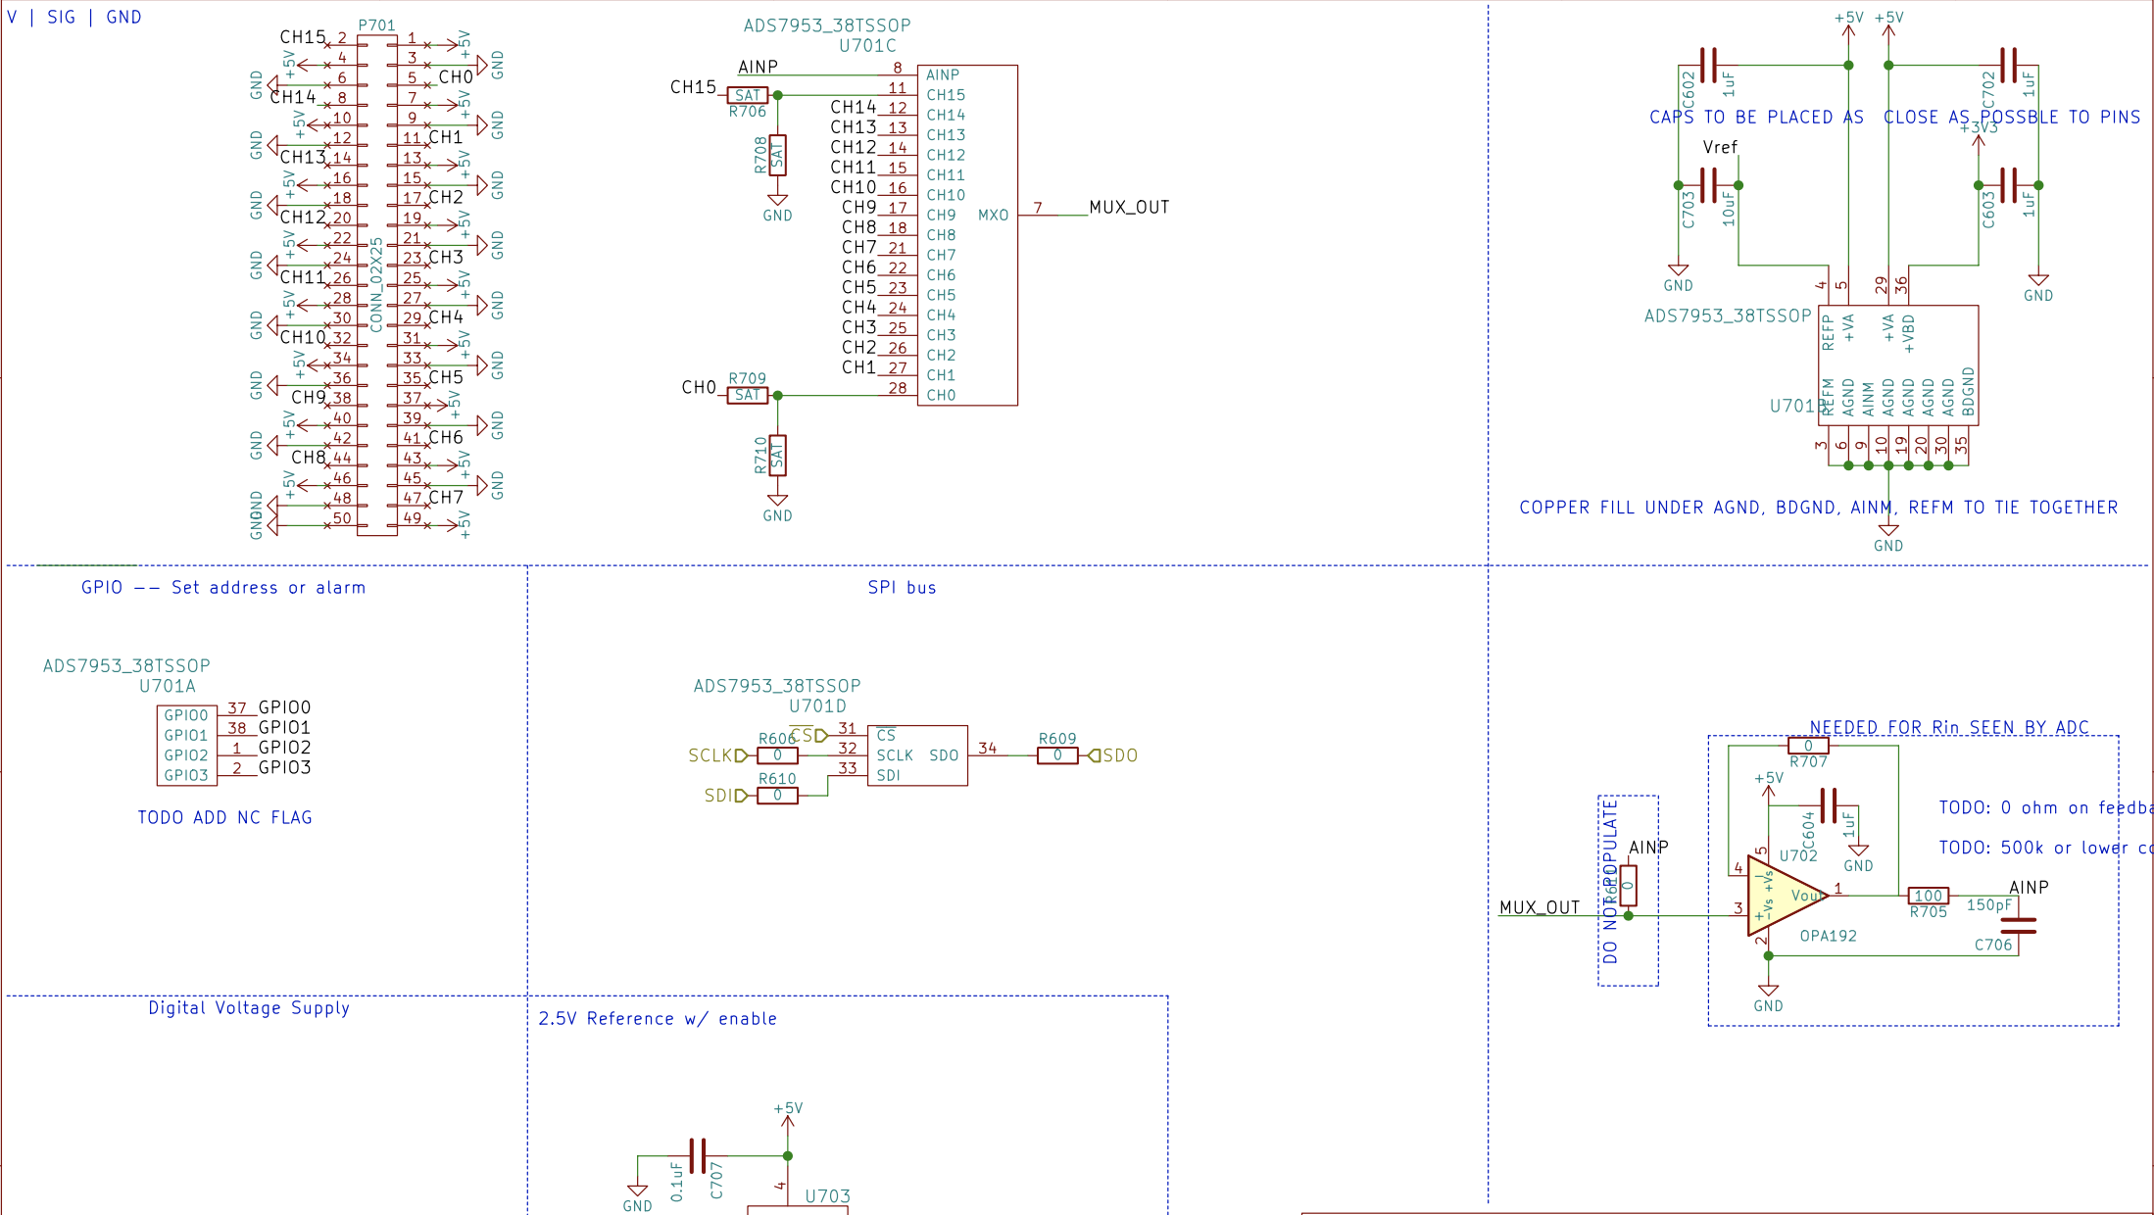
Task: Select resistor R706 next to CH15
Action: click(x=747, y=95)
